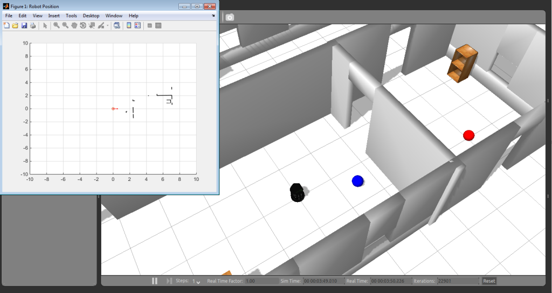Screen dimensions: 552x293
Task: Reset the simulation with the Reset button
Action: click(489, 281)
